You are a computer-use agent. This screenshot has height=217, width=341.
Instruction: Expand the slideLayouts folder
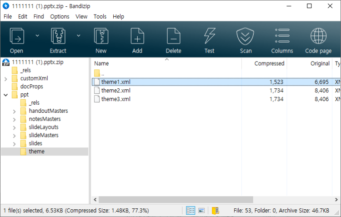coord(15,128)
